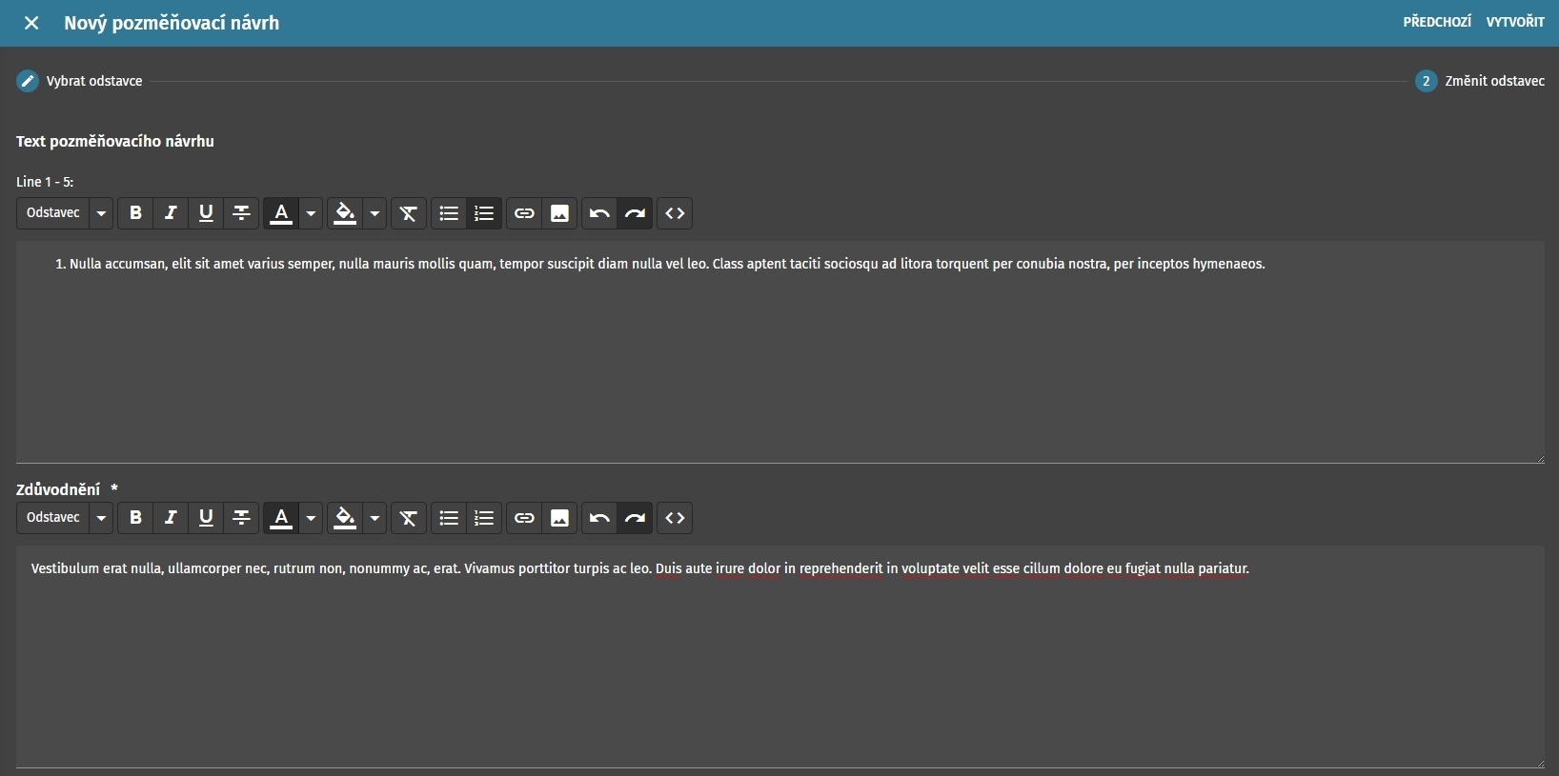Toggle italic in the amendment text toolbar

tap(171, 213)
